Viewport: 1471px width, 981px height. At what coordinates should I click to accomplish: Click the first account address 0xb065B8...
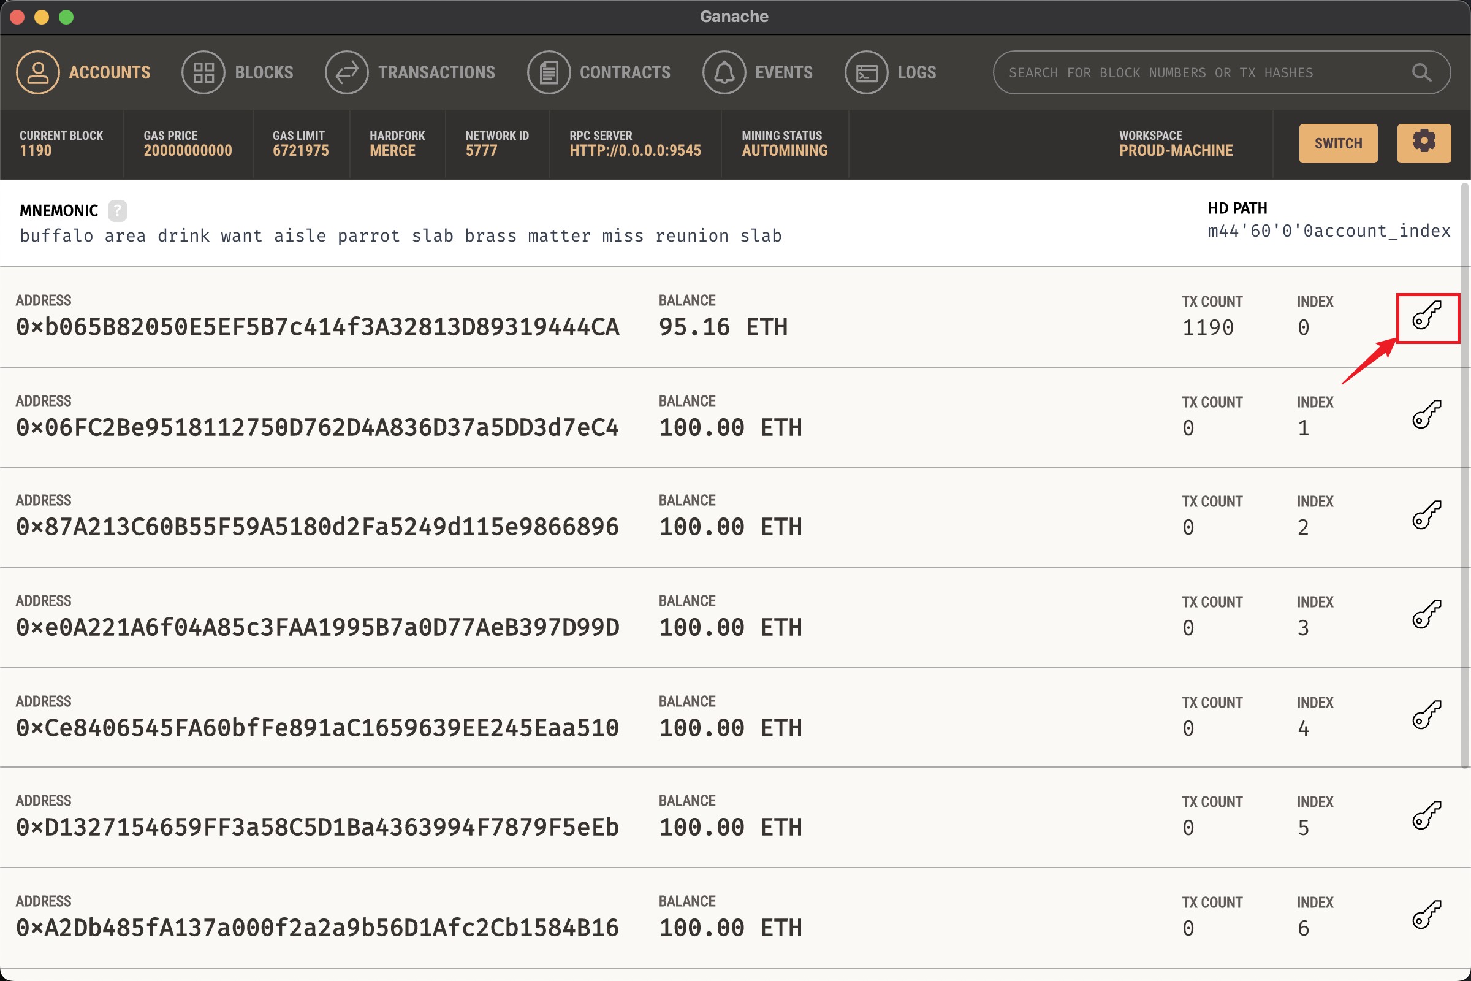click(317, 327)
